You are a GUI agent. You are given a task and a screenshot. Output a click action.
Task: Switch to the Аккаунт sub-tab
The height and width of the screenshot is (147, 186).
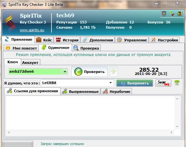[x=31, y=63]
